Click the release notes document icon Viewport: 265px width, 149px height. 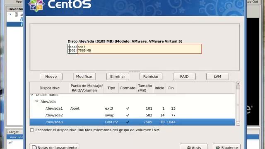click(x=34, y=147)
